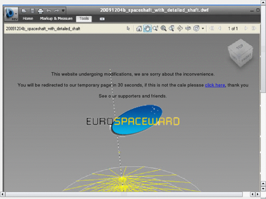This screenshot has height=199, width=266.
Task: Click the Steering Wheels icon
Action: tap(196, 28)
